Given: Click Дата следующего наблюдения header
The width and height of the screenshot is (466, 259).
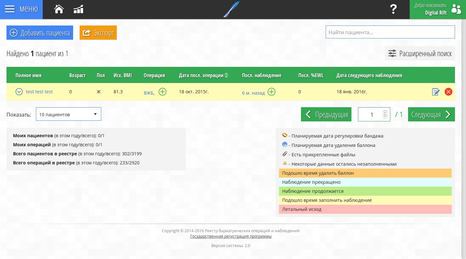Looking at the screenshot, I should pos(369,75).
